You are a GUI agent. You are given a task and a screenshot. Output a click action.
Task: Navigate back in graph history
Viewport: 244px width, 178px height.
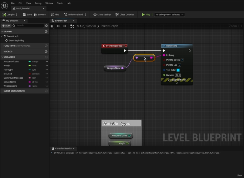click(x=58, y=26)
